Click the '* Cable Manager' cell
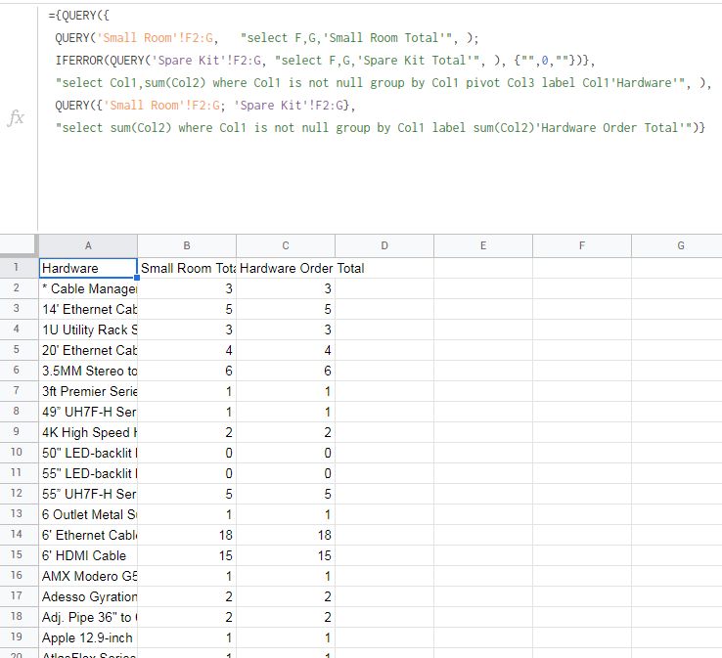 pyautogui.click(x=88, y=288)
